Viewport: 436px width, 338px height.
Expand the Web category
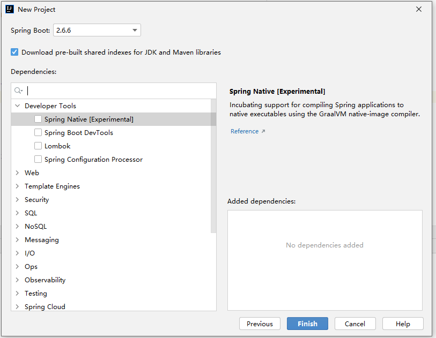18,172
